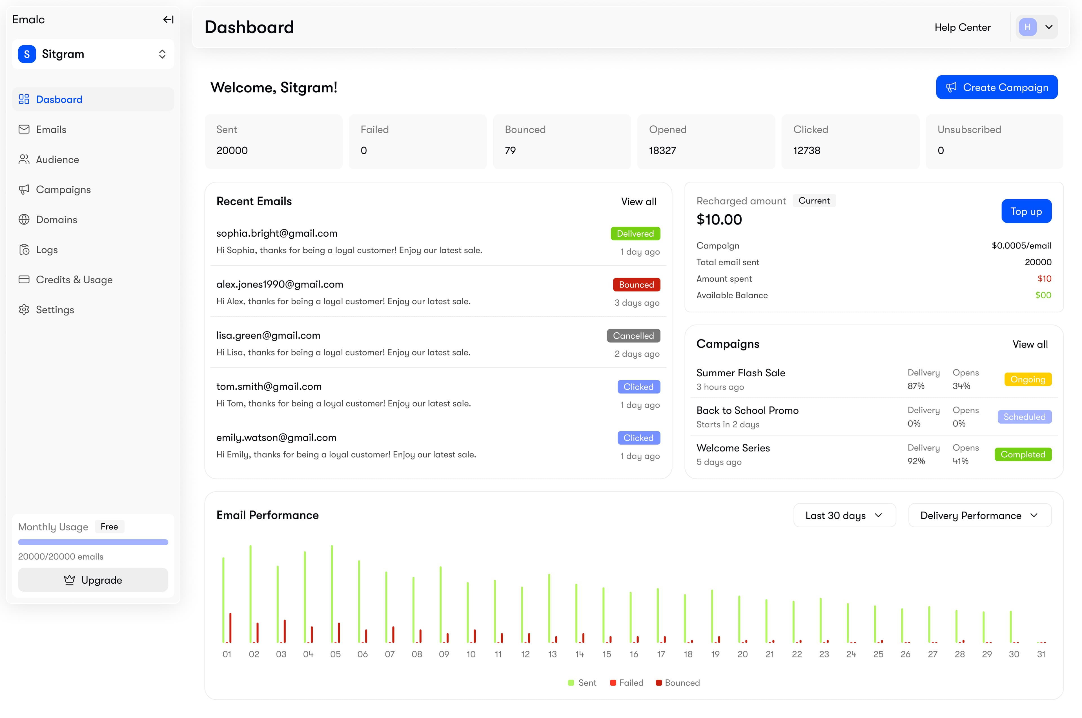1082x718 pixels.
Task: Click the Campaigns megaphone icon in sidebar
Action: (x=24, y=190)
